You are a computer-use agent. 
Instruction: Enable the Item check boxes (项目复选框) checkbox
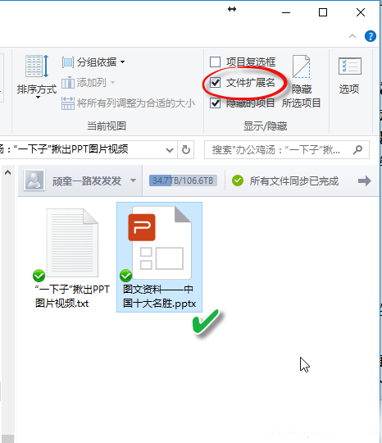point(215,62)
